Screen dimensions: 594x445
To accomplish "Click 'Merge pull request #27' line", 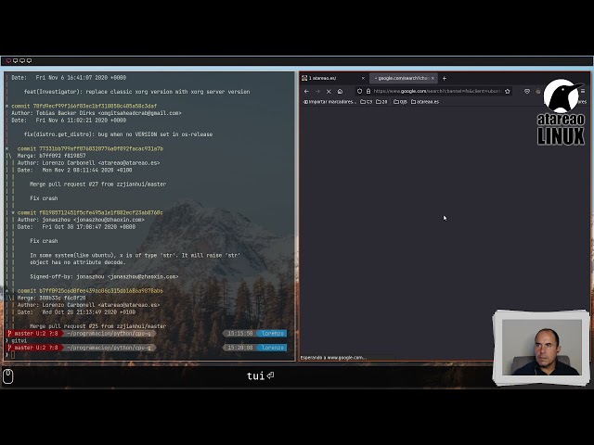I will pos(97,184).
